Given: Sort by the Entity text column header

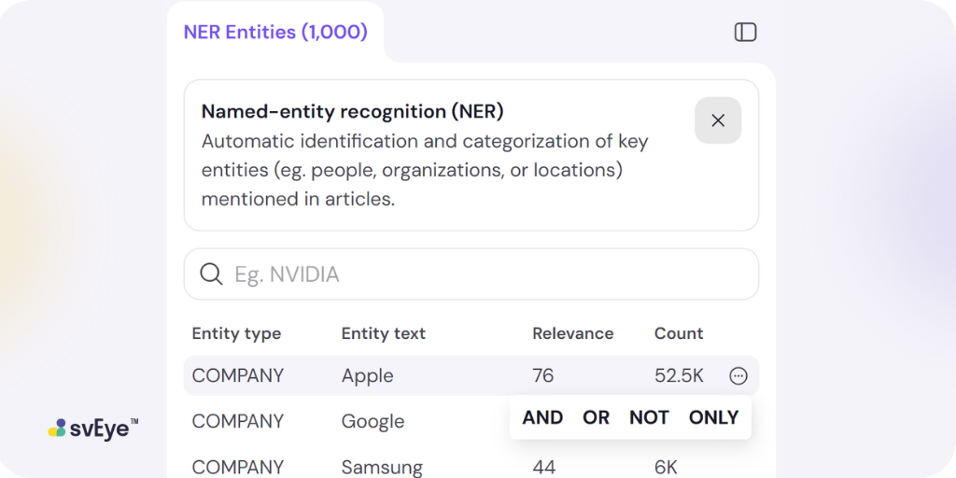Looking at the screenshot, I should point(384,333).
